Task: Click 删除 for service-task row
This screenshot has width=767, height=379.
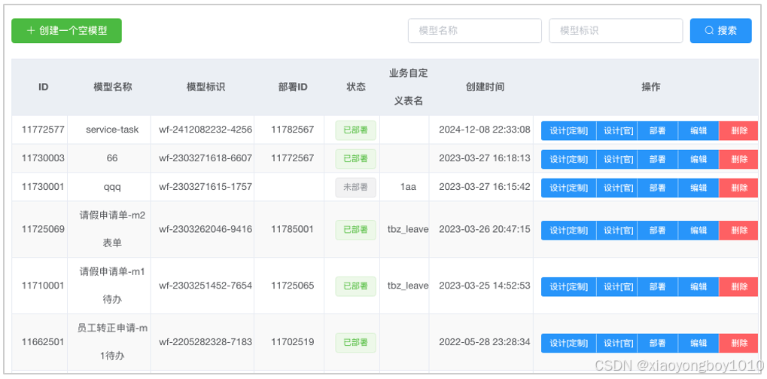Action: click(x=738, y=131)
